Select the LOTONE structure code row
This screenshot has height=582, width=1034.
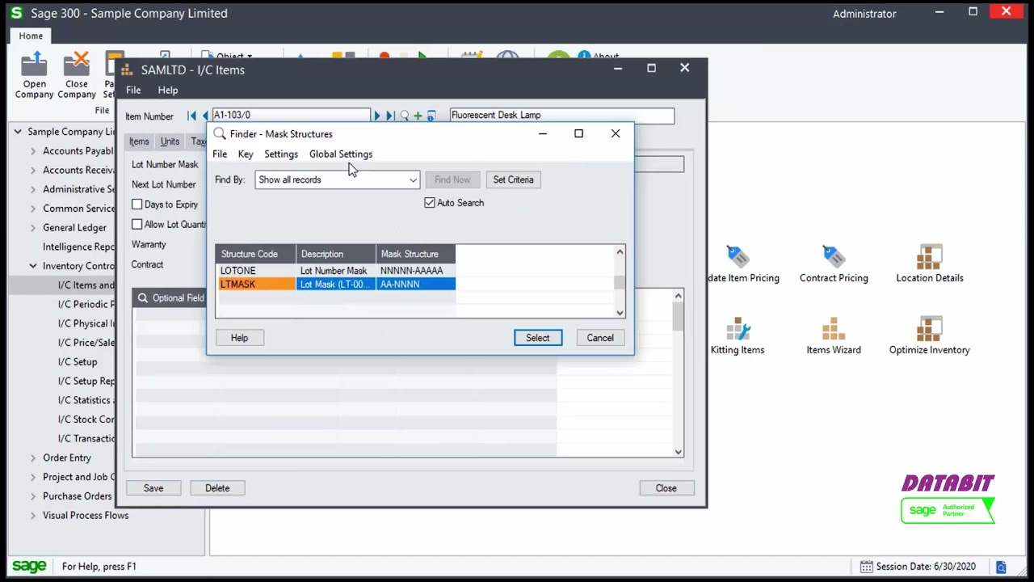(335, 271)
